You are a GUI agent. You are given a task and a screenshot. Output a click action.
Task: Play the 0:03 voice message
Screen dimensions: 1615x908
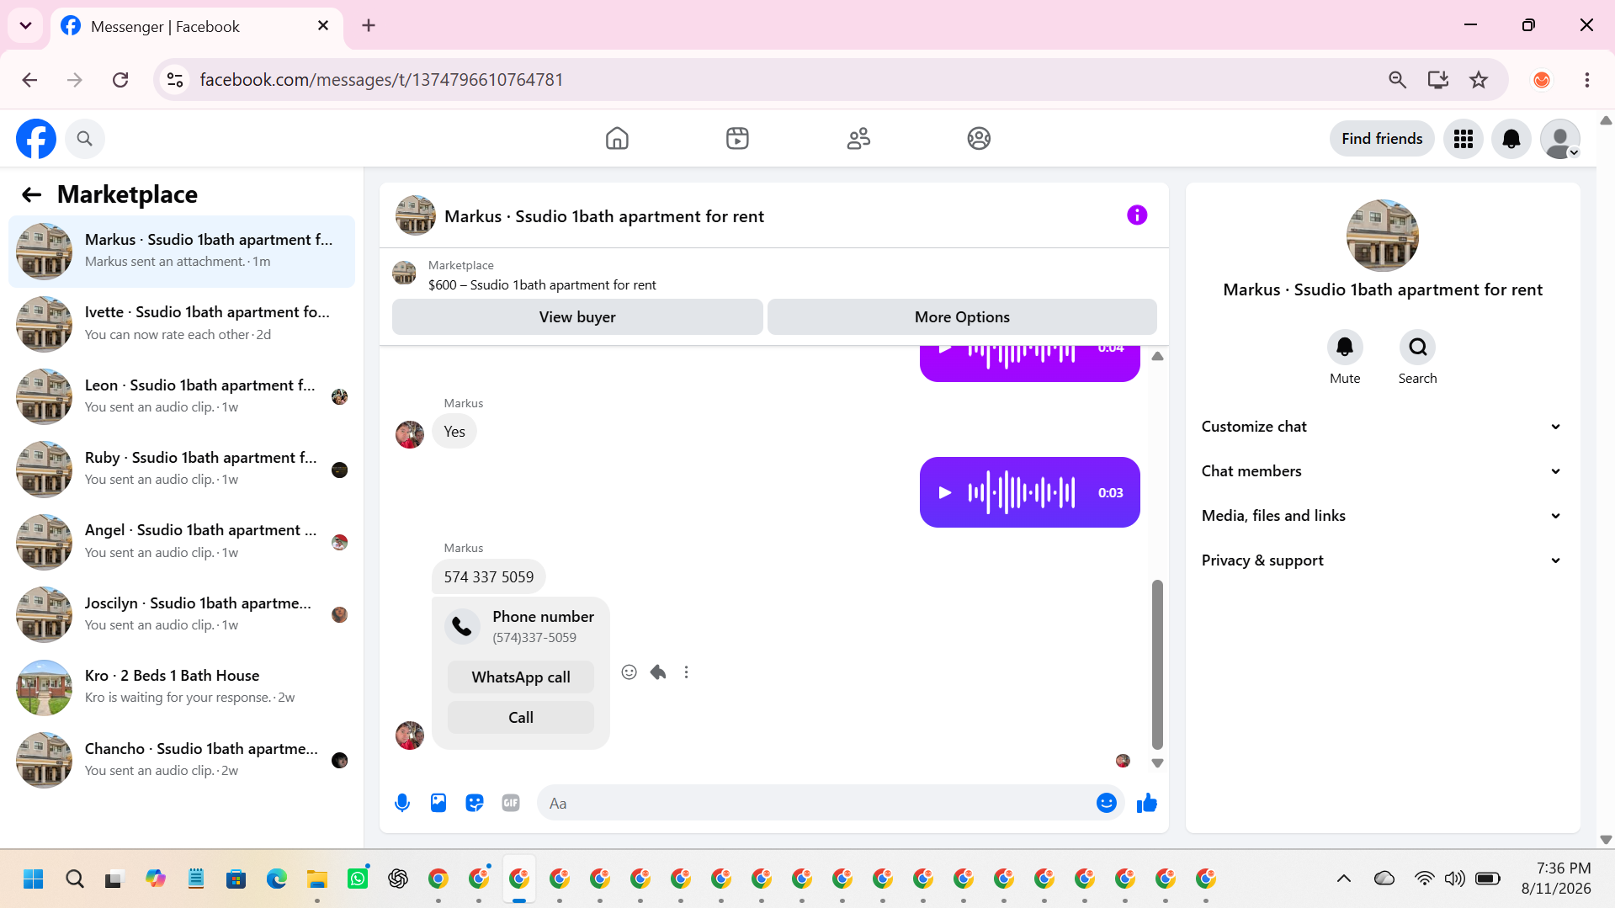tap(945, 492)
